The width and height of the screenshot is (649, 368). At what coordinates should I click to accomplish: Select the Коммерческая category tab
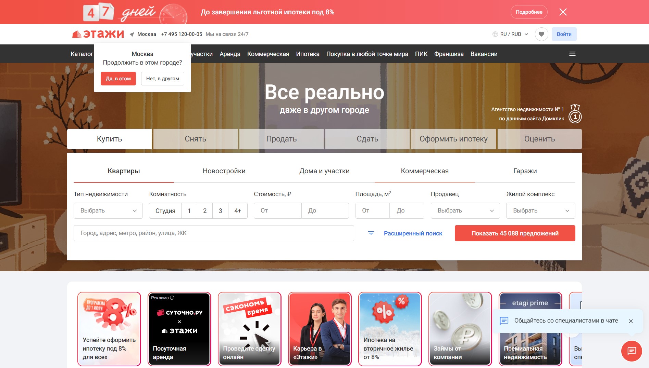tap(425, 171)
